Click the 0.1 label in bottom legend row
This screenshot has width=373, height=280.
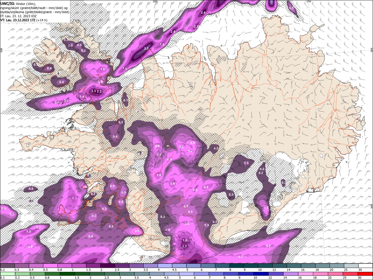2,278
